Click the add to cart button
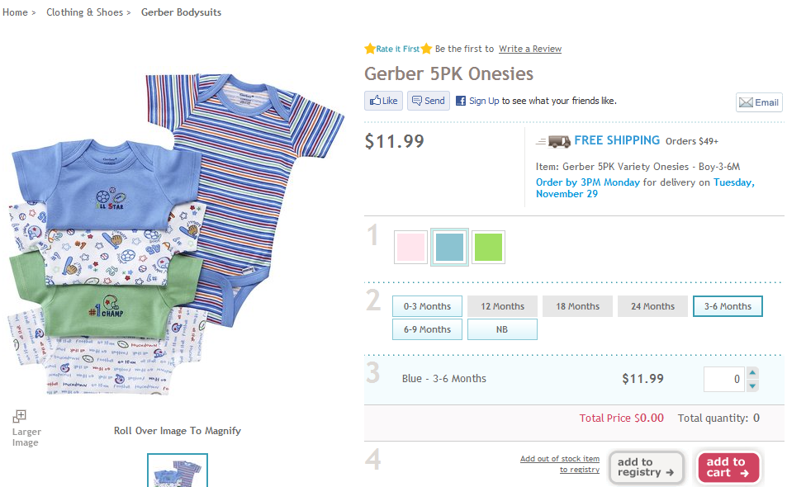This screenshot has height=487, width=787. point(728,467)
